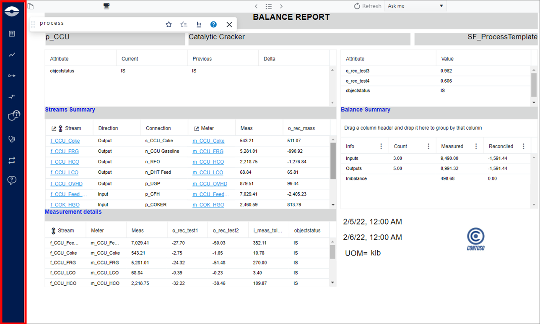Add process to favorites with star icon

tap(169, 24)
